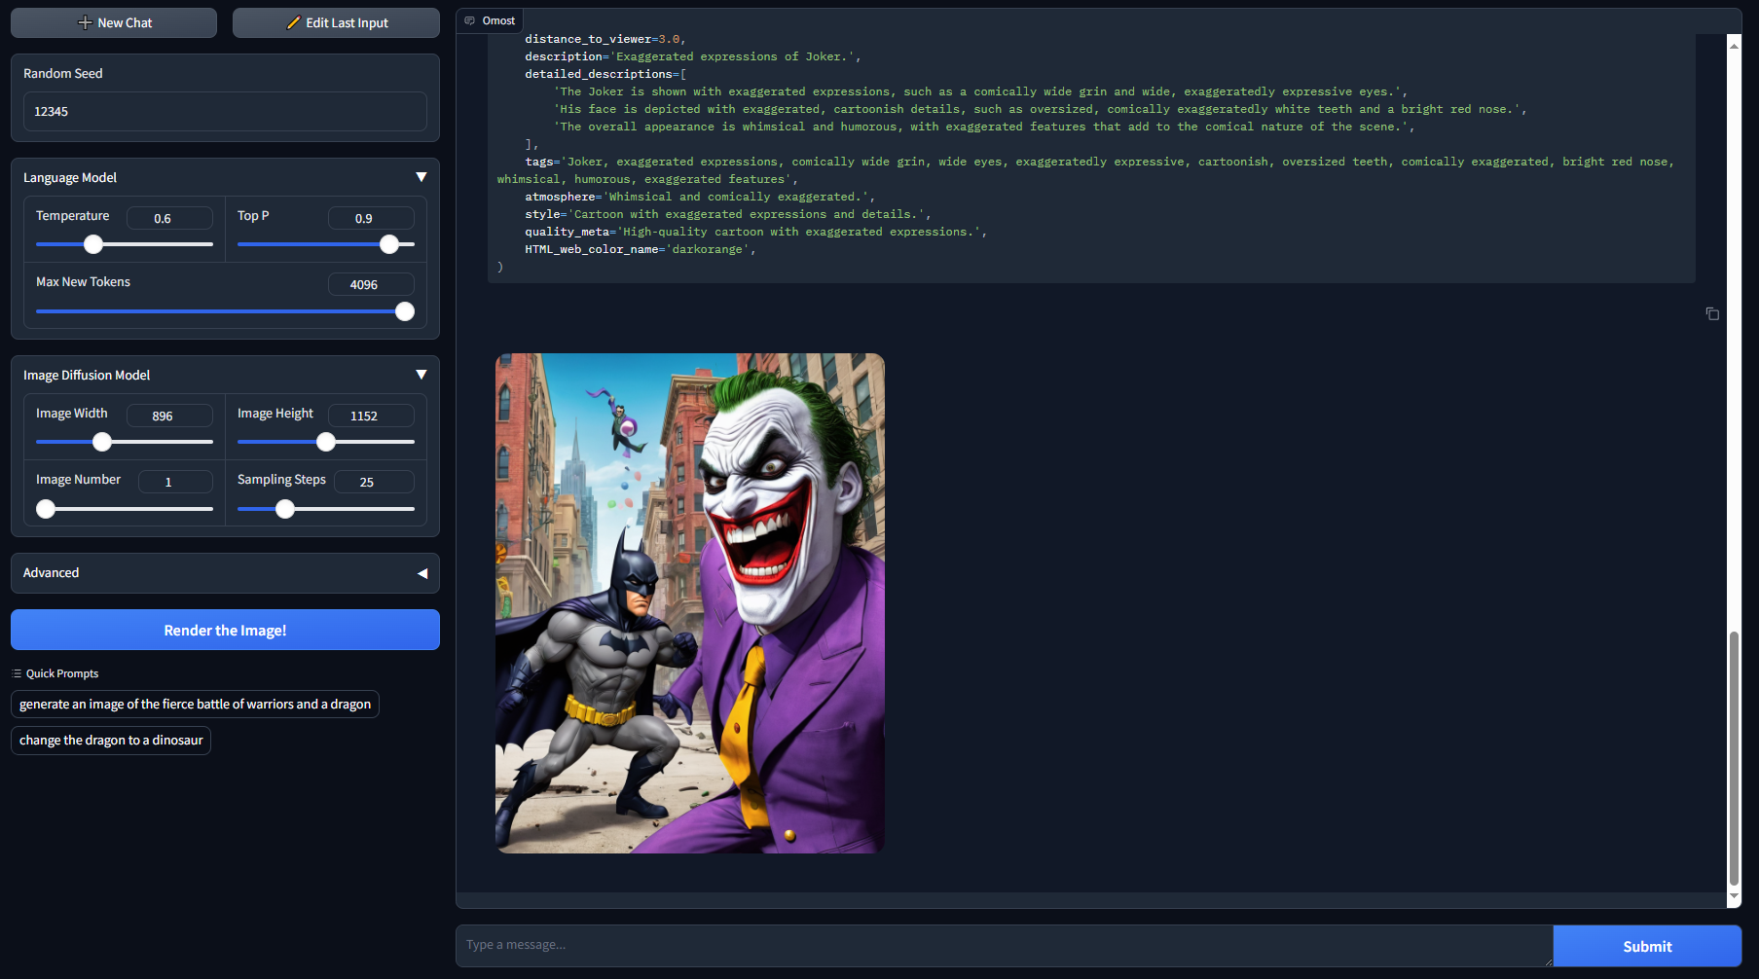Click the Top P slider handle
The width and height of the screenshot is (1759, 979).
(389, 244)
